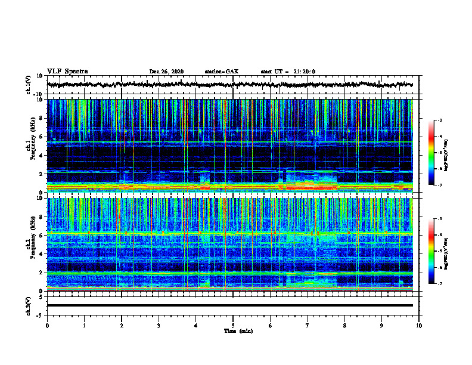The width and height of the screenshot is (472, 365).
Task: Click the "6" kHz tick of ch.2 spectrogram
Action: coord(41,236)
